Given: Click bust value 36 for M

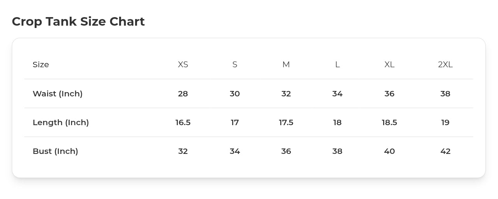Looking at the screenshot, I should click(286, 151).
